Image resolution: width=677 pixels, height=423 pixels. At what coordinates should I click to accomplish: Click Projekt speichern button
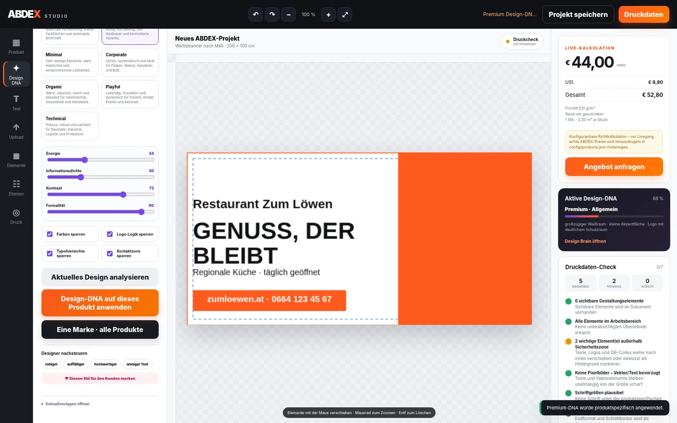(578, 14)
